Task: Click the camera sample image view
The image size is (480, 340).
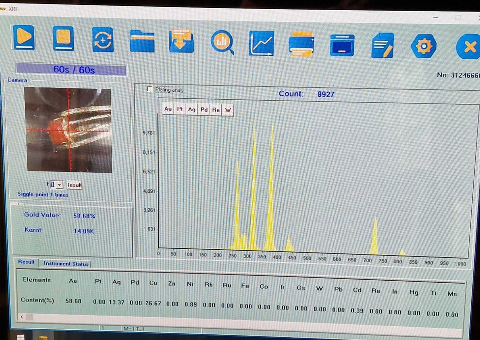Action: pyautogui.click(x=69, y=130)
